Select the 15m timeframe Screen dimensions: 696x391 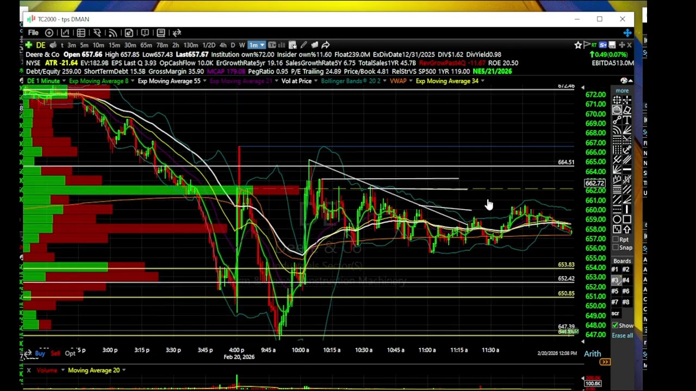pyautogui.click(x=114, y=45)
